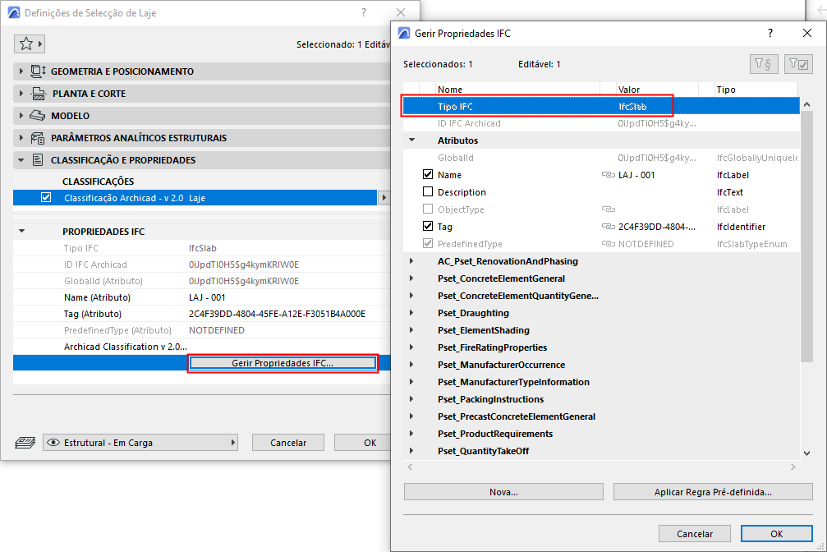Uncheck the Name attribute checkbox
This screenshot has height=552, width=827.
point(428,174)
